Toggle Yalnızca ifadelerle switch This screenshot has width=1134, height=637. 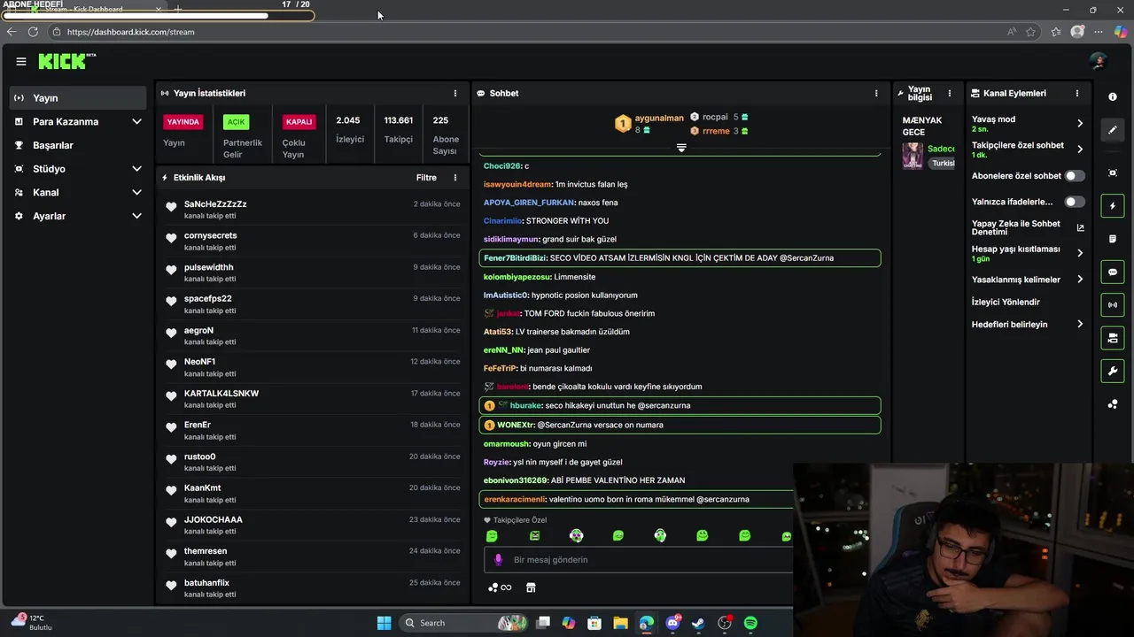point(1075,202)
